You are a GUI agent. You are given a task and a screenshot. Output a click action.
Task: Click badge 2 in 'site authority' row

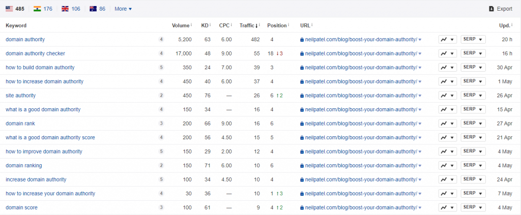click(x=161, y=95)
